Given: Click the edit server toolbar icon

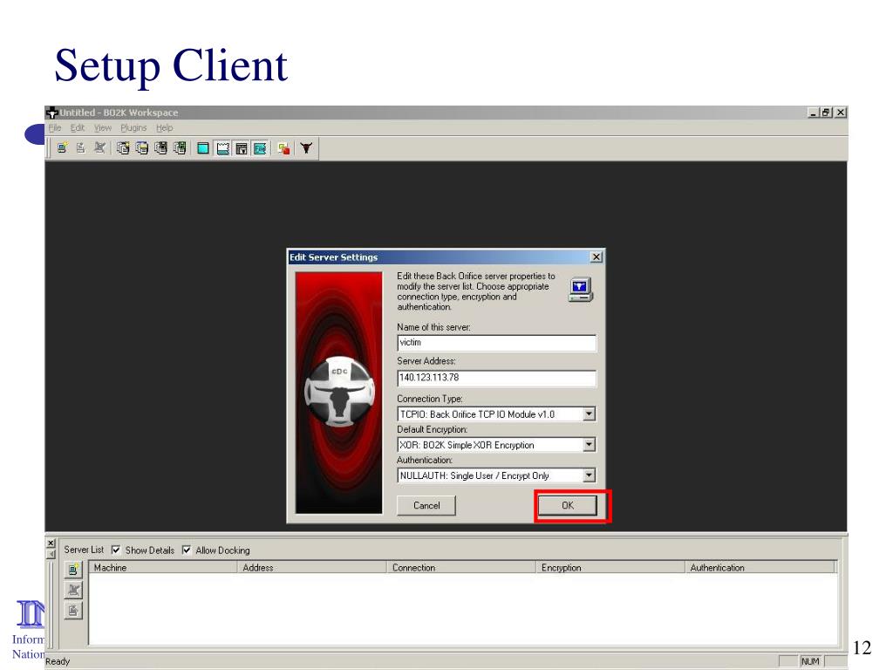Looking at the screenshot, I should click(x=81, y=148).
